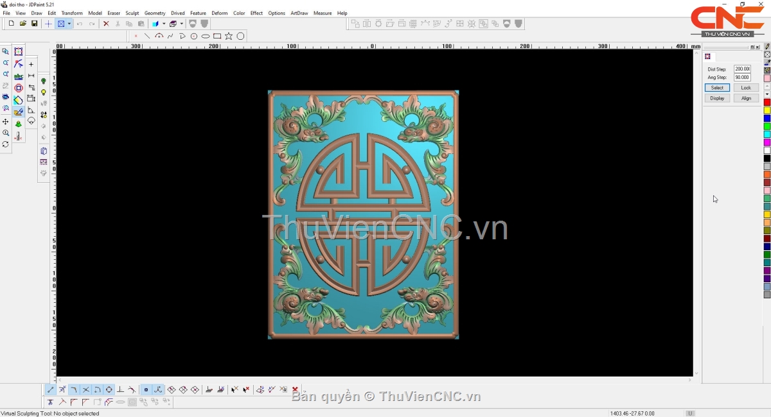This screenshot has height=417, width=771.
Task: Create a new file with the blank page icon
Action: (x=11, y=24)
